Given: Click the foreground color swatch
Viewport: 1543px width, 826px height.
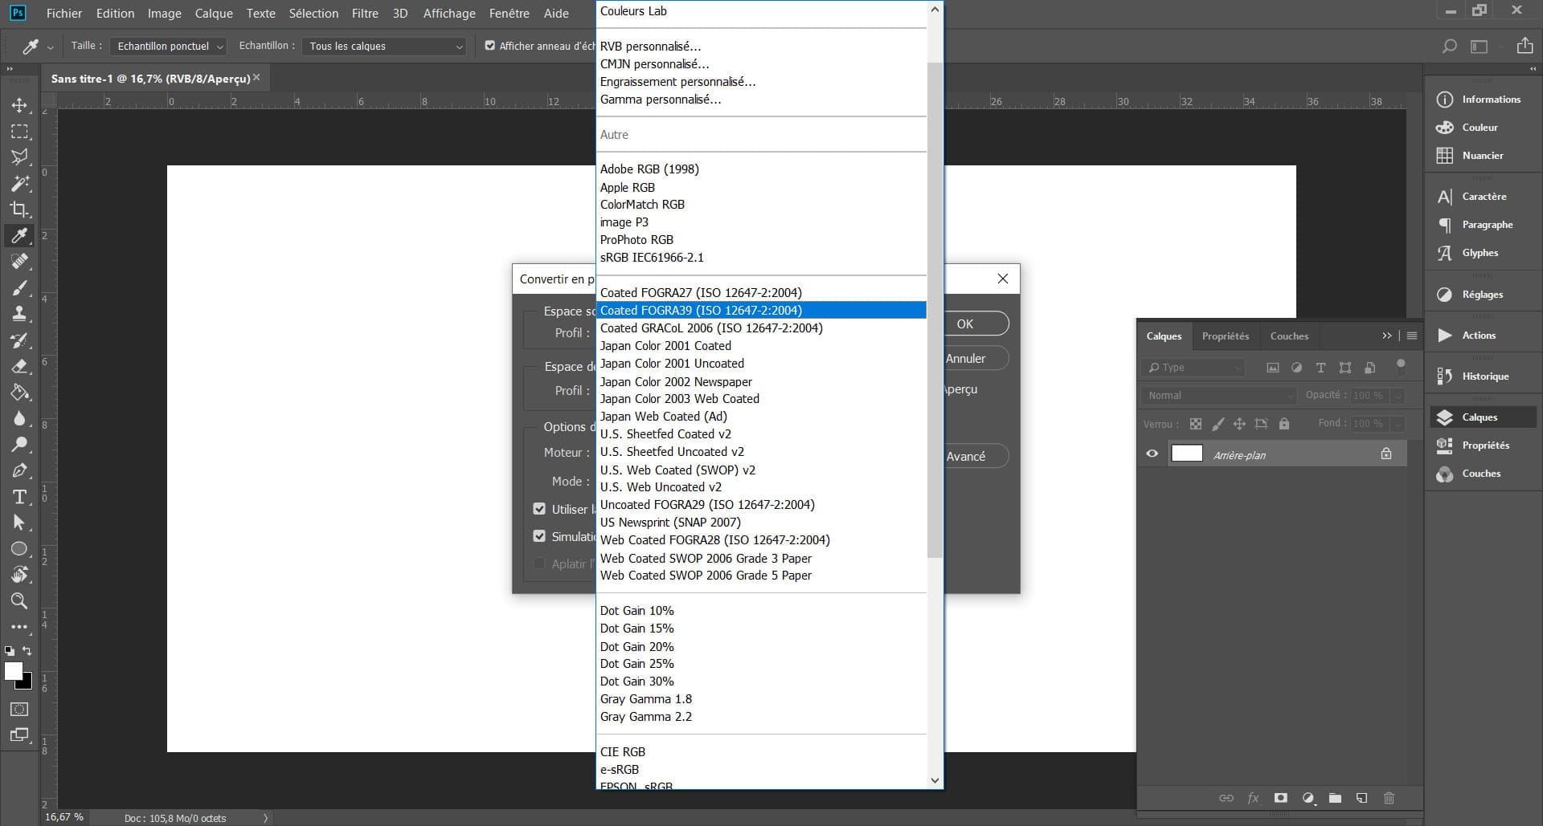Looking at the screenshot, I should [x=12, y=671].
